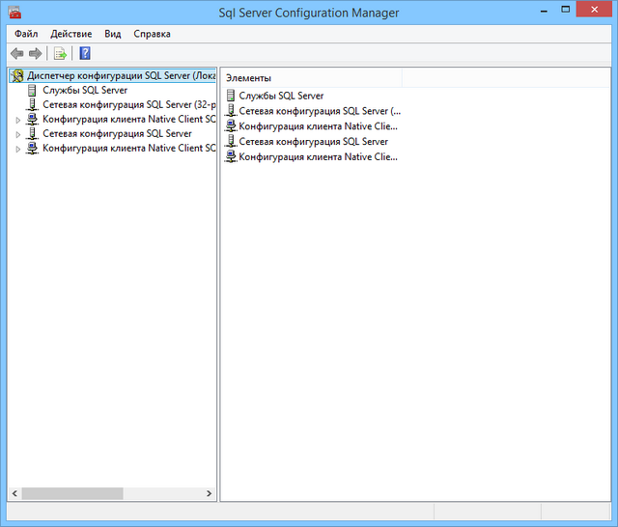This screenshot has width=618, height=527.
Task: Expand Конфигурация клиента Native Client first tree node
Action: [18, 120]
